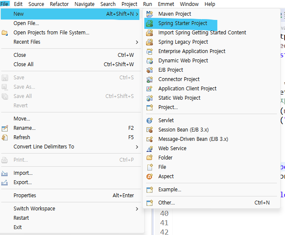Click the Import icon in File menu

pos(5,173)
